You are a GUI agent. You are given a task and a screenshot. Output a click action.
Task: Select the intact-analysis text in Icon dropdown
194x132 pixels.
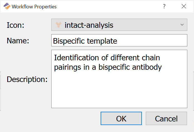89,25
